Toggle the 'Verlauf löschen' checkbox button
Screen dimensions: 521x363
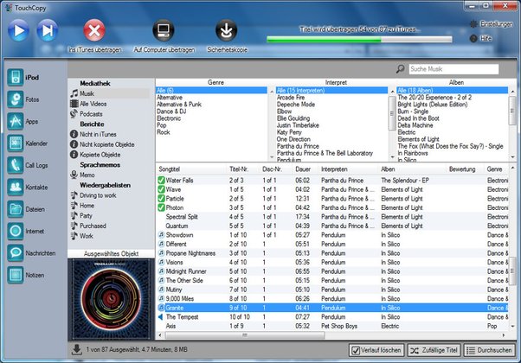click(x=376, y=350)
